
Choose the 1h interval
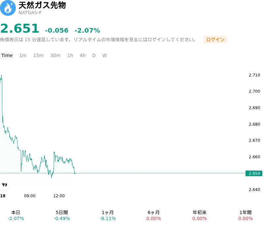pos(70,55)
